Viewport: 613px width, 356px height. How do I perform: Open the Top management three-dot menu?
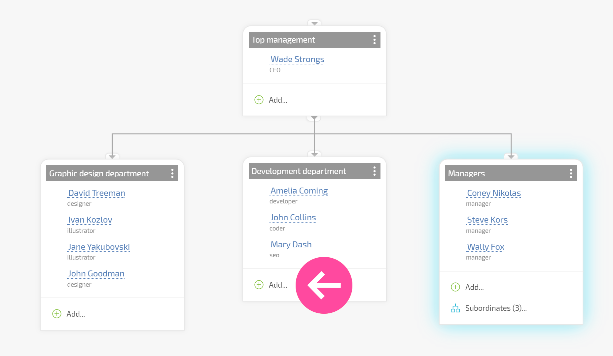[374, 40]
